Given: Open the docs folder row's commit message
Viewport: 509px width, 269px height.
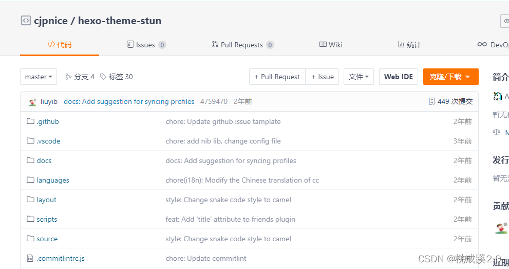Looking at the screenshot, I should pos(231,160).
